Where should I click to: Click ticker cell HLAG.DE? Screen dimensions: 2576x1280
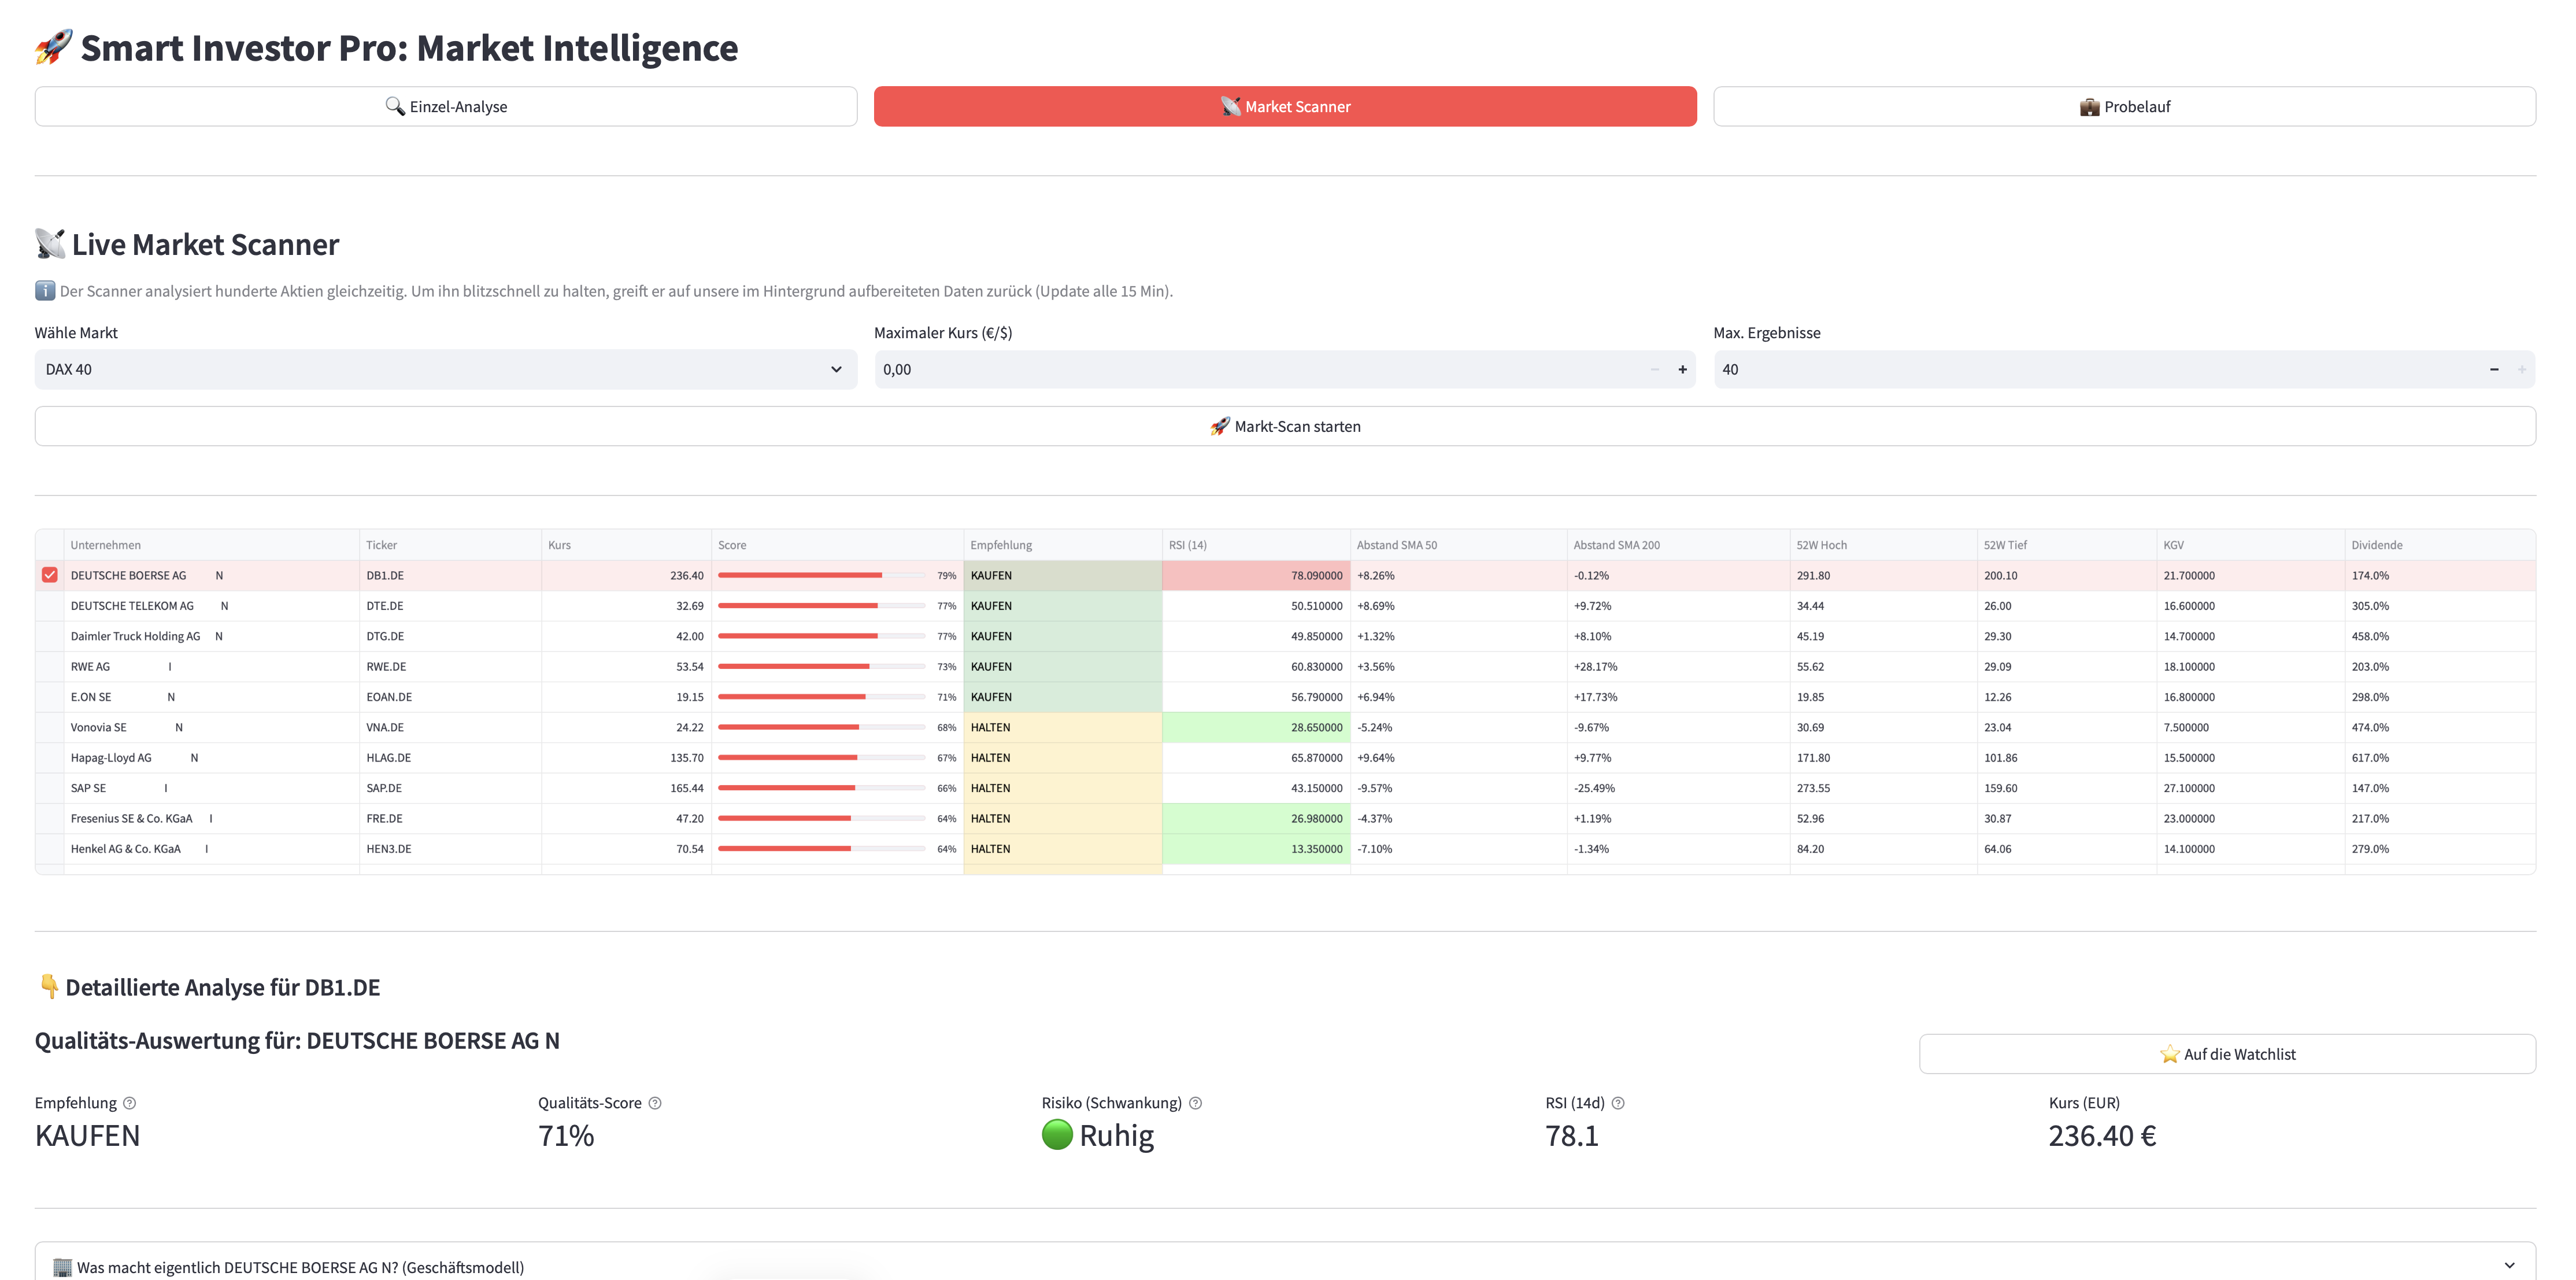tap(450, 757)
